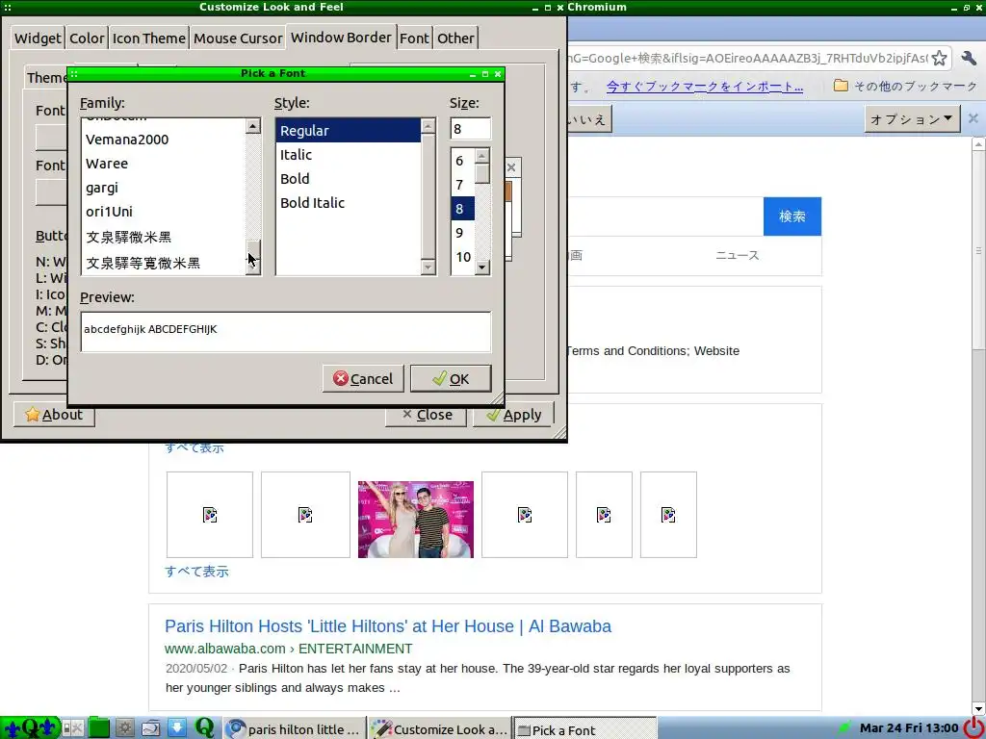
Task: Select size 10 in list
Action: tap(463, 256)
